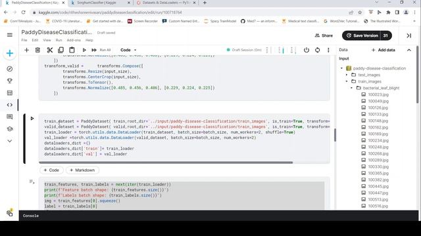The height and width of the screenshot is (236, 421).
Task: Reload the page in browser
Action: coord(24,12)
